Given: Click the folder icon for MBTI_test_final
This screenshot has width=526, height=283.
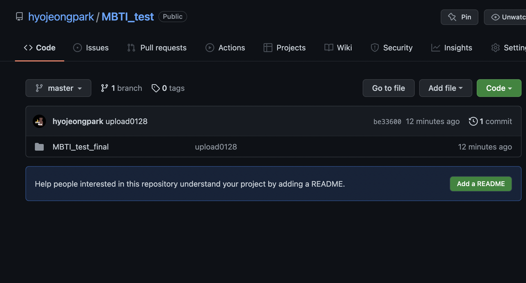Looking at the screenshot, I should [x=39, y=147].
